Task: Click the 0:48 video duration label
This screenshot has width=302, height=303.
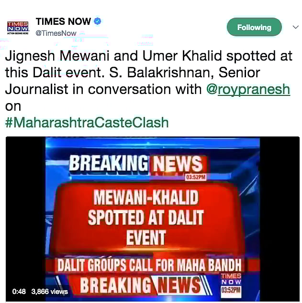Action: coord(19,291)
